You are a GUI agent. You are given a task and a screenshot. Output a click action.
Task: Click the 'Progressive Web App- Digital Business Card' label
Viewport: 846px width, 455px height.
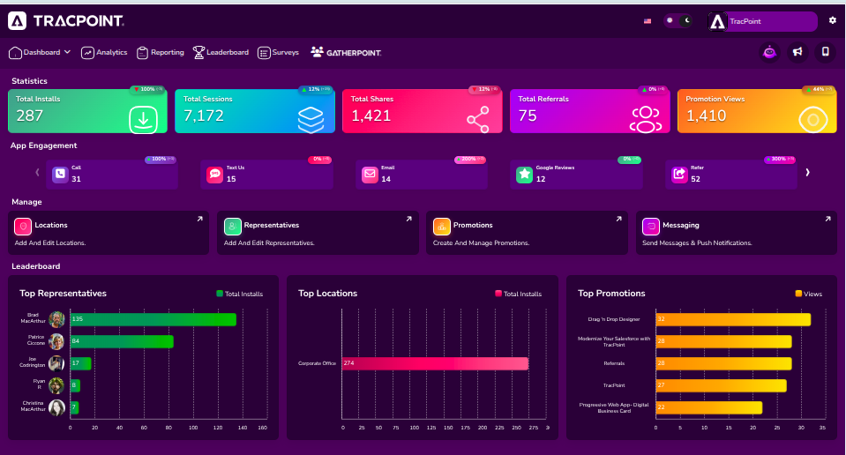coord(614,407)
